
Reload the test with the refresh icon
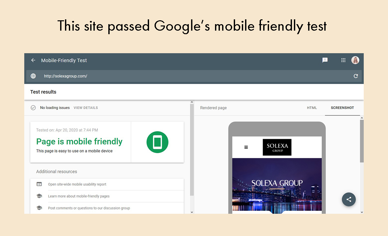pyautogui.click(x=356, y=76)
